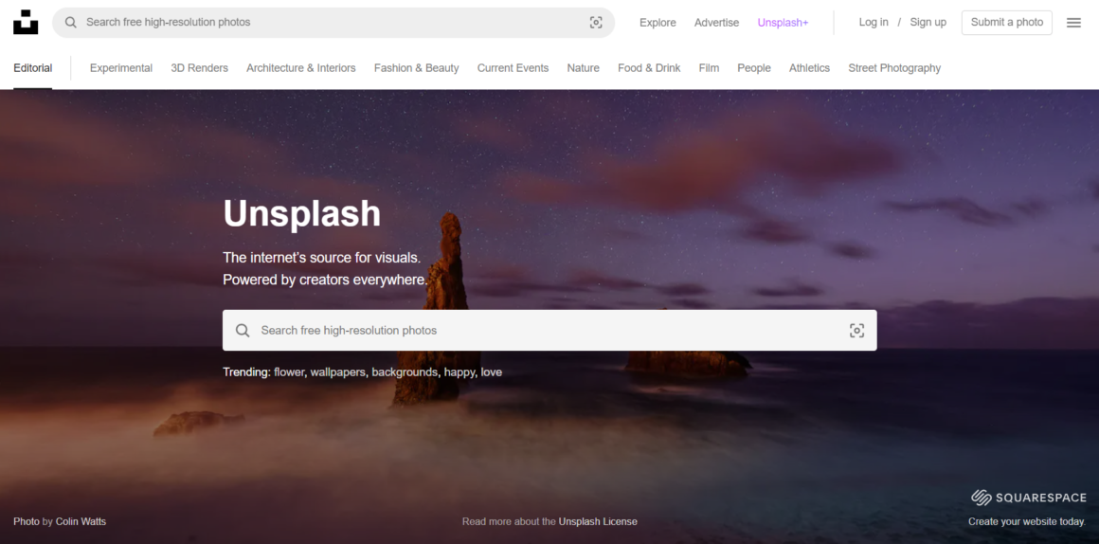Screen dimensions: 1099x544
Task: Select the Editorial tab
Action: coord(33,68)
